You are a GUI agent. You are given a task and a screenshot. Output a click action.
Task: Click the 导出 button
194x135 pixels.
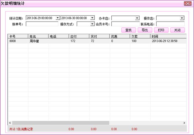pos(145,30)
